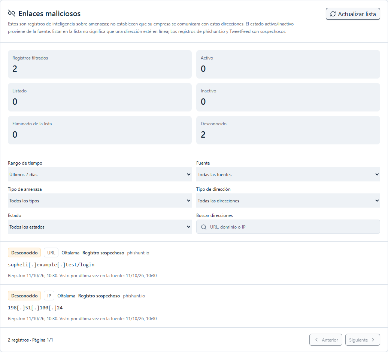Select the Activo stat card
The width and height of the screenshot is (388, 352).
[x=288, y=64]
